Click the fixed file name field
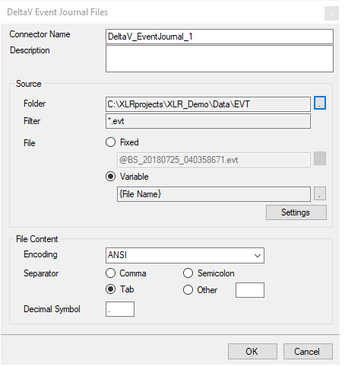The height and width of the screenshot is (367, 345). 214,160
